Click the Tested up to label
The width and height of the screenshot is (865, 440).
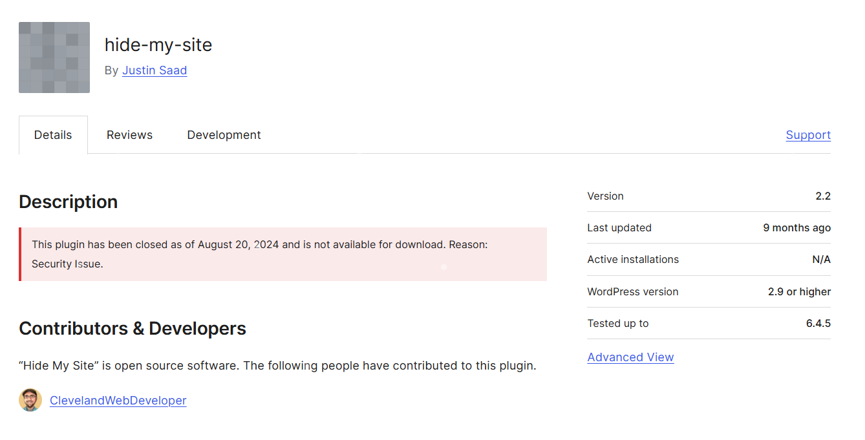click(618, 323)
